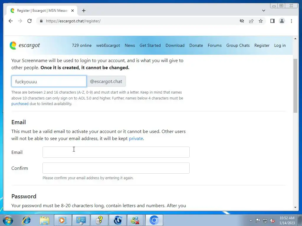Open News nav link
The width and height of the screenshot is (302, 226).
click(130, 46)
